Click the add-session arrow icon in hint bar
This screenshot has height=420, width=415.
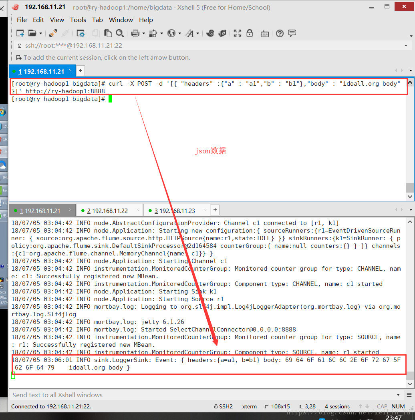(x=19, y=58)
